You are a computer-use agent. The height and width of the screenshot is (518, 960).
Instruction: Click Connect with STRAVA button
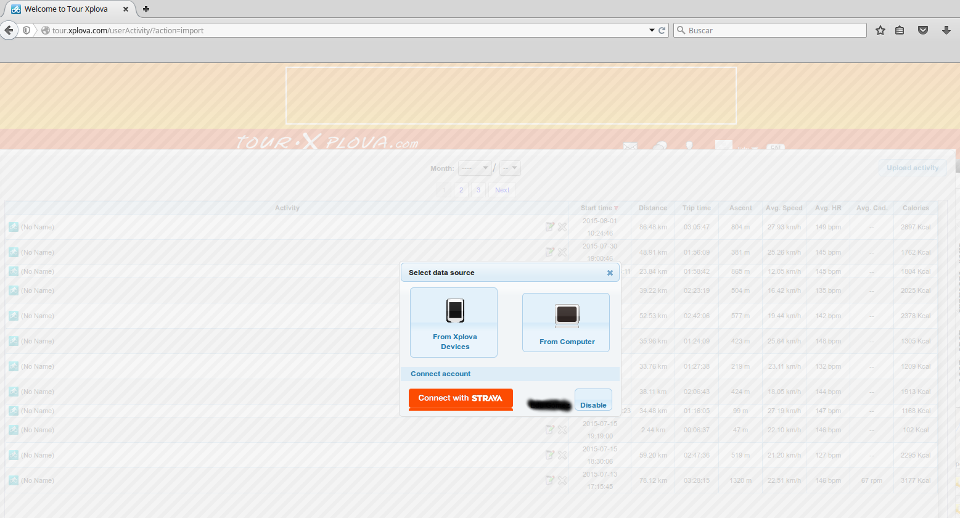[461, 398]
